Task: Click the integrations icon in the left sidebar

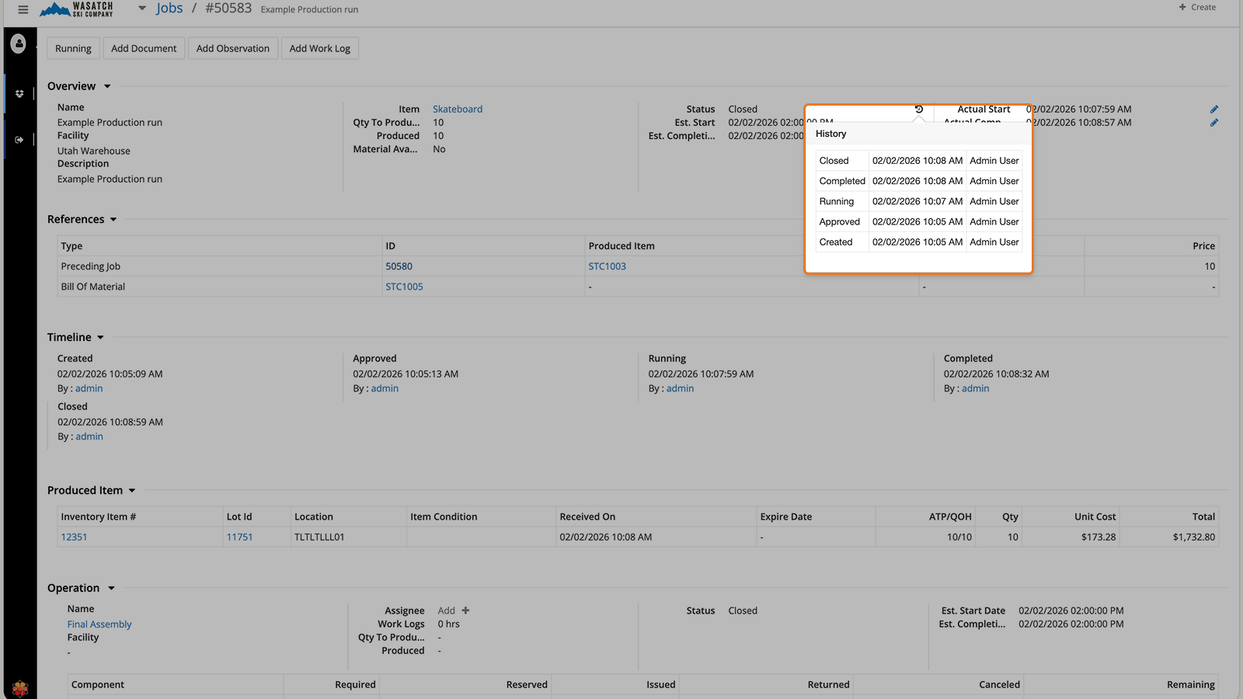Action: tap(19, 92)
